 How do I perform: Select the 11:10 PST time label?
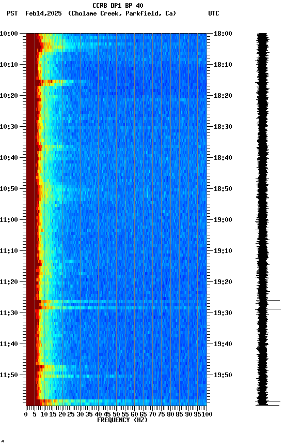click(x=9, y=251)
